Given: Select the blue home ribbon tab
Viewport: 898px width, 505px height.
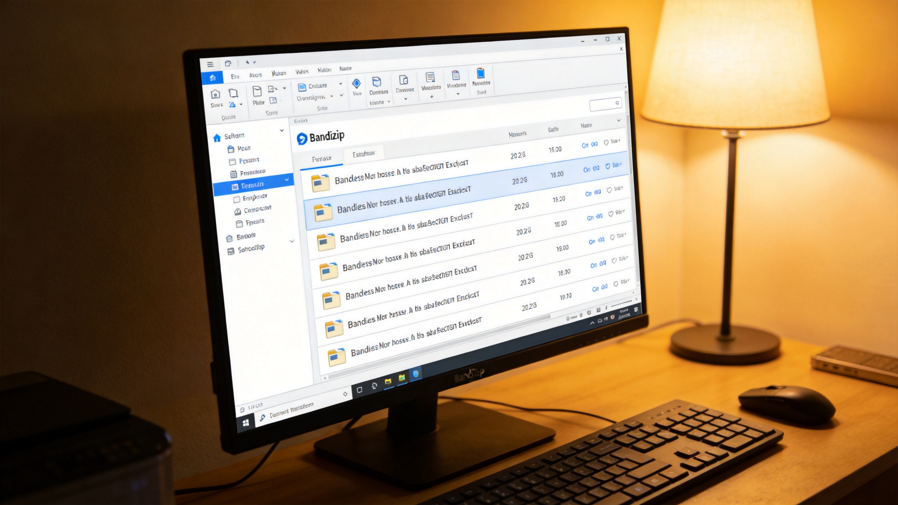Looking at the screenshot, I should coord(213,77).
